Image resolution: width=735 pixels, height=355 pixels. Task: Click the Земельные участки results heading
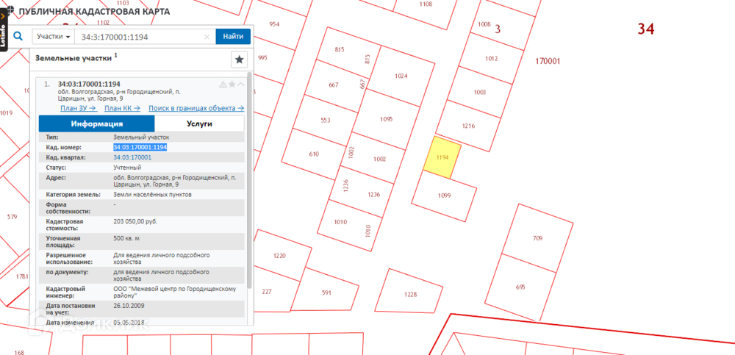point(73,57)
